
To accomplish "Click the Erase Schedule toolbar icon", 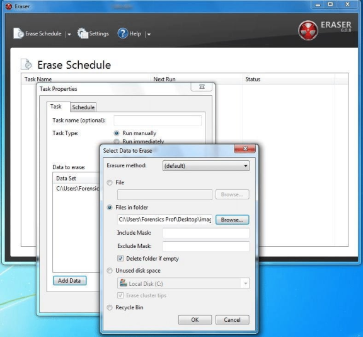I will pyautogui.click(x=18, y=33).
